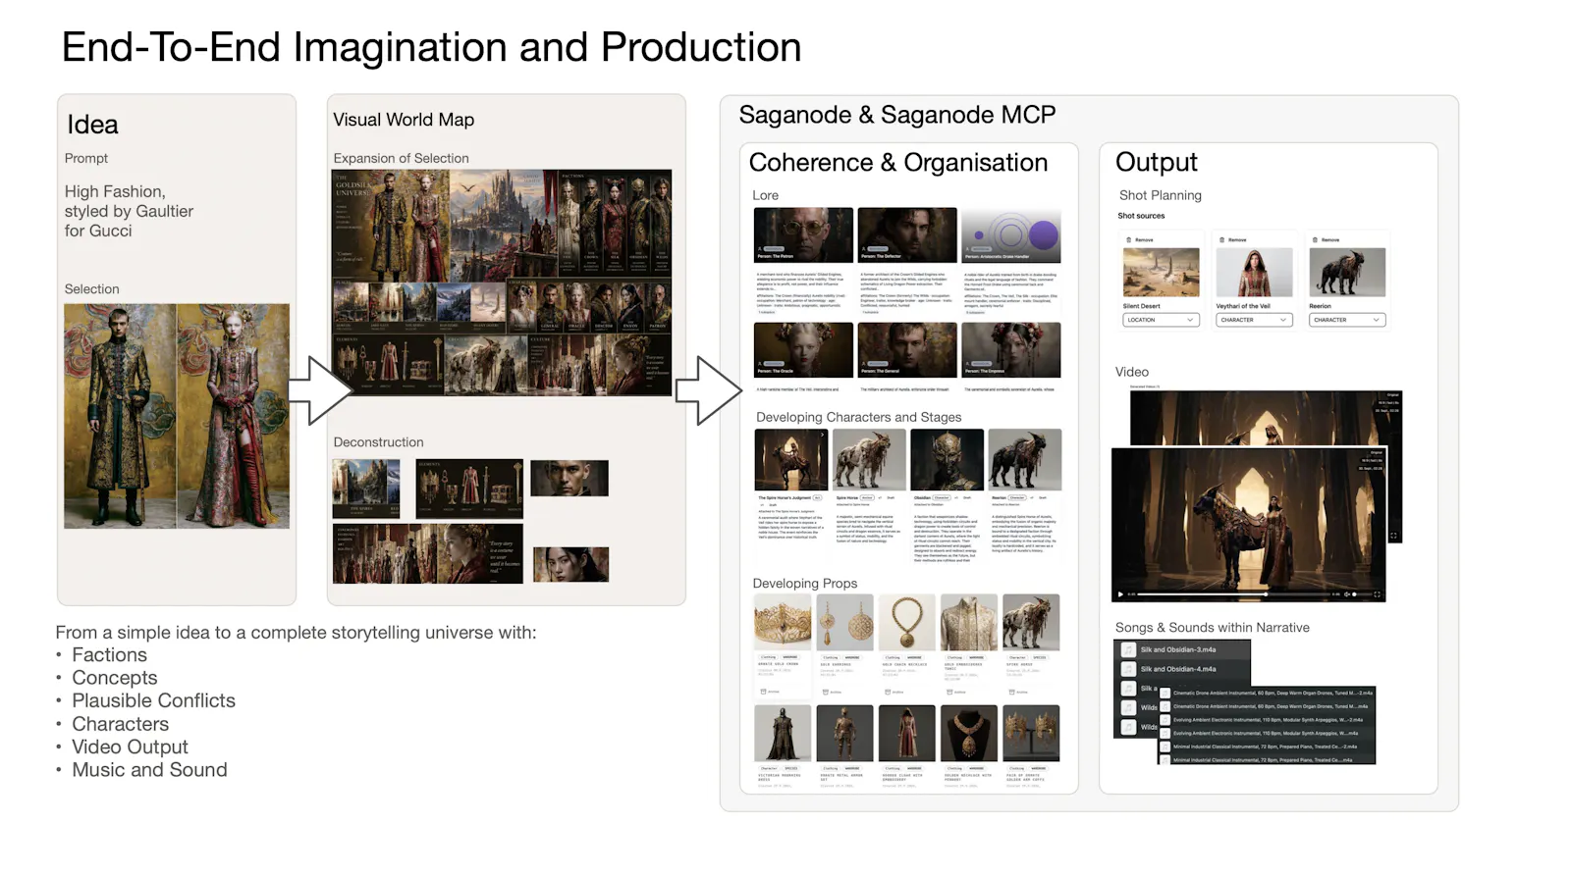
Task: Open the LOCATION dropdown under Silent Desert
Action: (1161, 320)
